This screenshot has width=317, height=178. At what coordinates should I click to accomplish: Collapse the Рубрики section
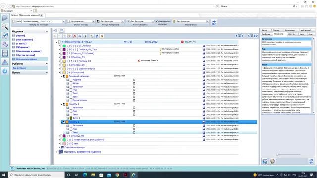47,64
